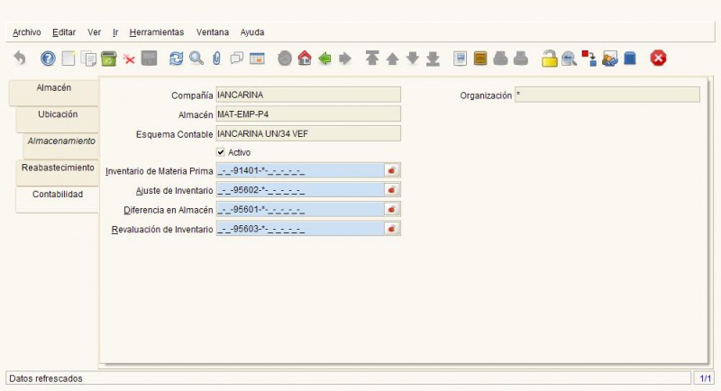
Task: Switch to the Almacén tab
Action: 54,93
